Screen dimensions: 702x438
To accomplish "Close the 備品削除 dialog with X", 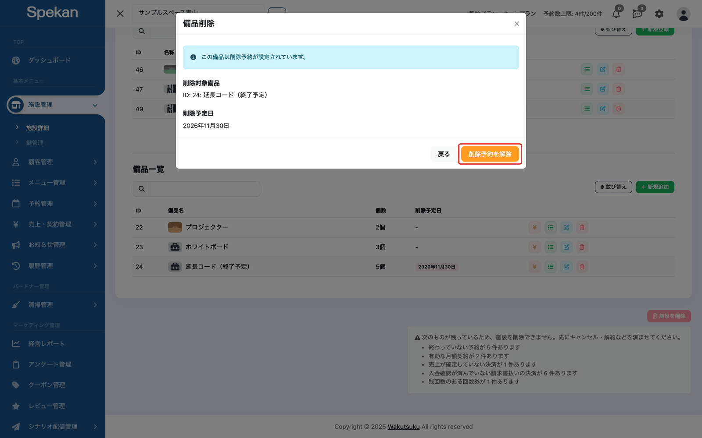I will tap(517, 24).
